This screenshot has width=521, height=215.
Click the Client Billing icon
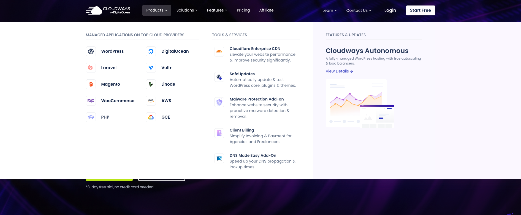(219, 133)
